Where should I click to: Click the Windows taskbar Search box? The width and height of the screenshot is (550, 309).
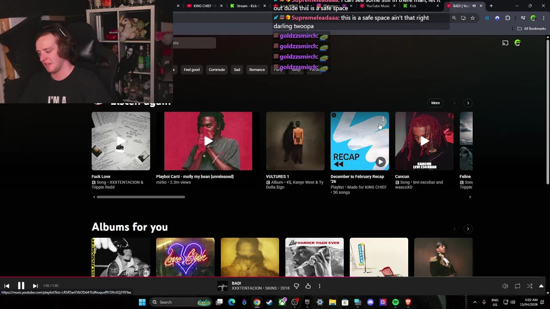pyautogui.click(x=181, y=302)
